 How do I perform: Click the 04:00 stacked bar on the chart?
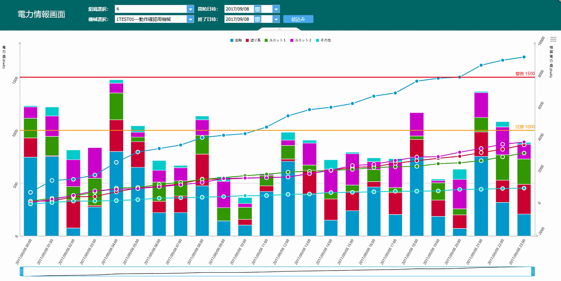coord(117,158)
